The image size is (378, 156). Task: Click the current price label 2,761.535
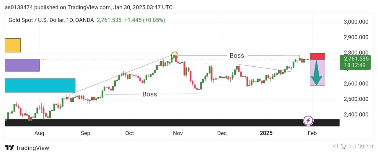pos(354,59)
